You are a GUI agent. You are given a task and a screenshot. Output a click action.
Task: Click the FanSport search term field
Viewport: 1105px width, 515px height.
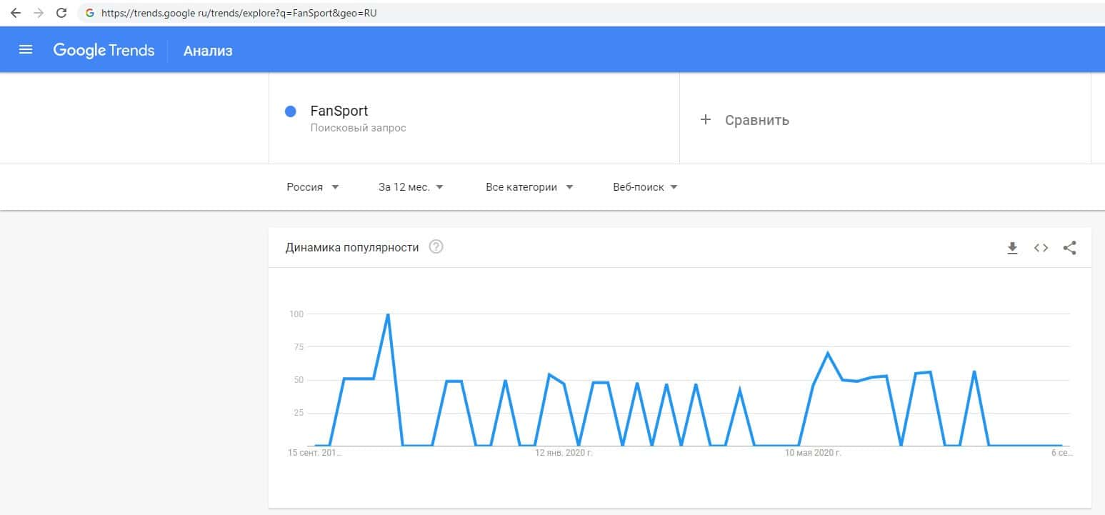[x=339, y=111]
